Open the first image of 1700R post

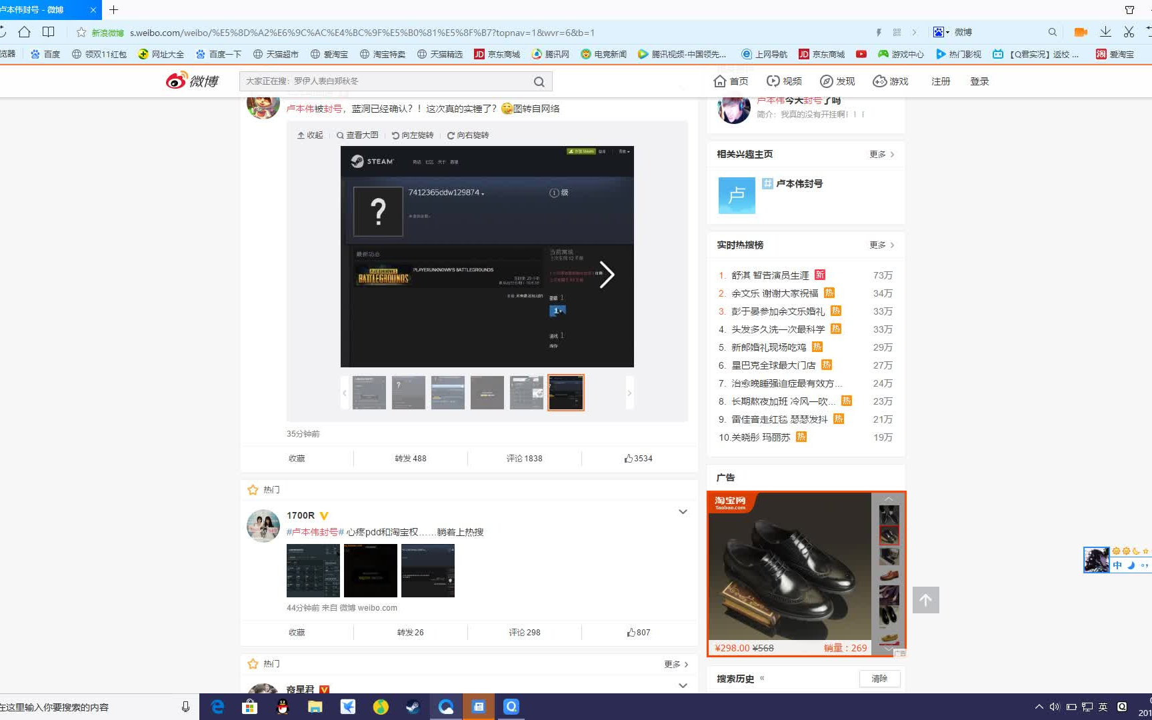(x=313, y=571)
